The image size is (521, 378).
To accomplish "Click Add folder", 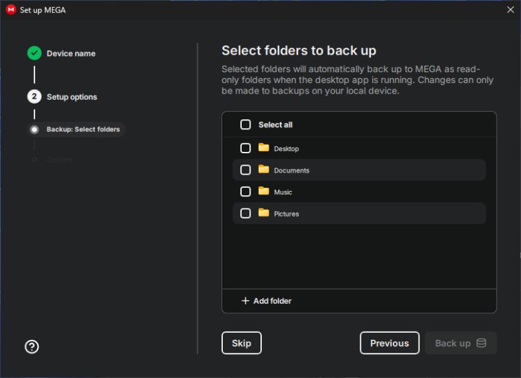I will (x=267, y=301).
